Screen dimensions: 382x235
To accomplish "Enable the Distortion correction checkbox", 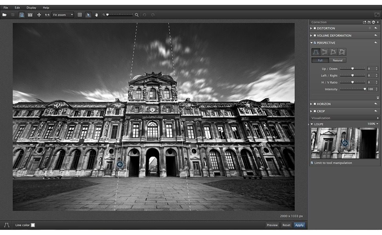I will click(315, 29).
